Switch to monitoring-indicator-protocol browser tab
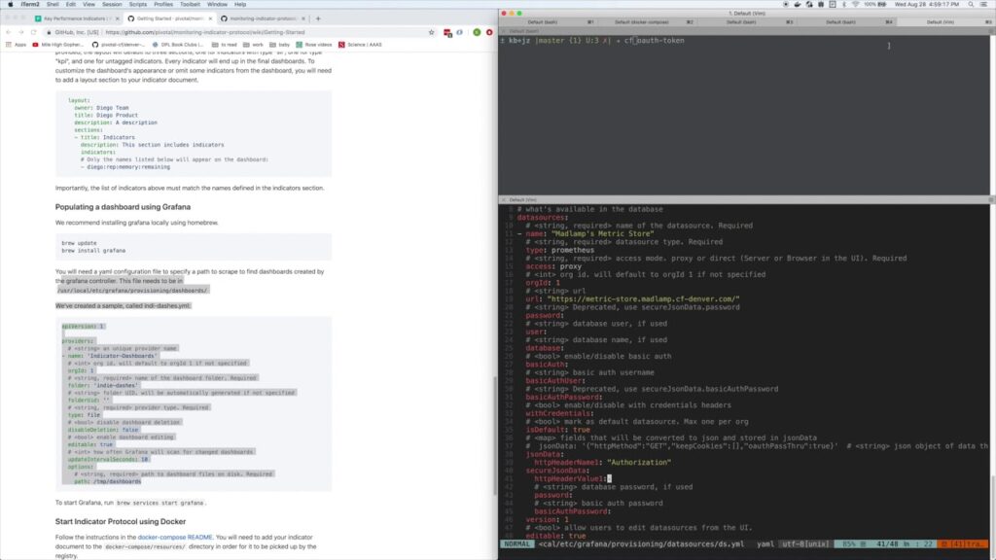 tap(262, 18)
